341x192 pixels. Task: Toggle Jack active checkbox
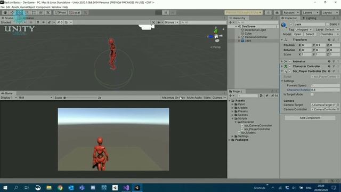pos(291,24)
